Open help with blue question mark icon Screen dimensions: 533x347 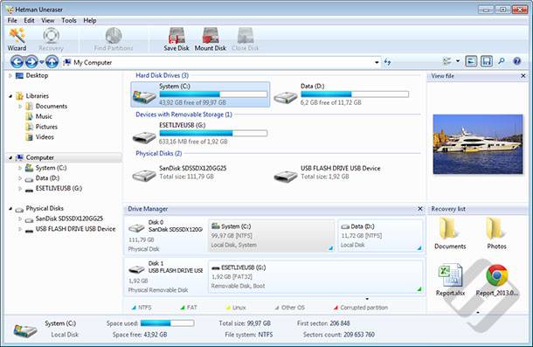point(516,61)
